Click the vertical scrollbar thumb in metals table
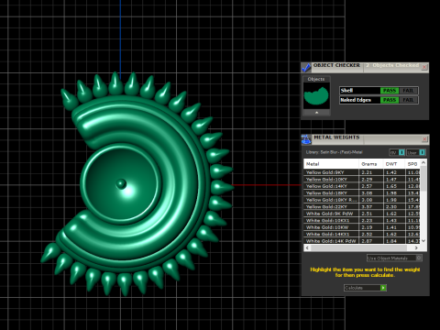 click(423, 179)
